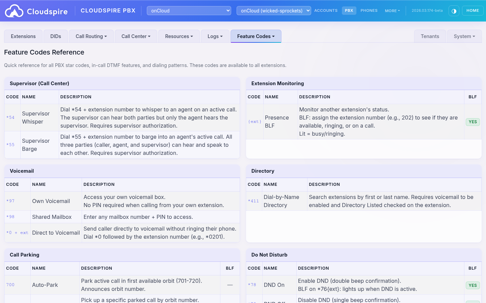The width and height of the screenshot is (486, 303).
Task: Open the onCloud server selector
Action: pos(189,10)
